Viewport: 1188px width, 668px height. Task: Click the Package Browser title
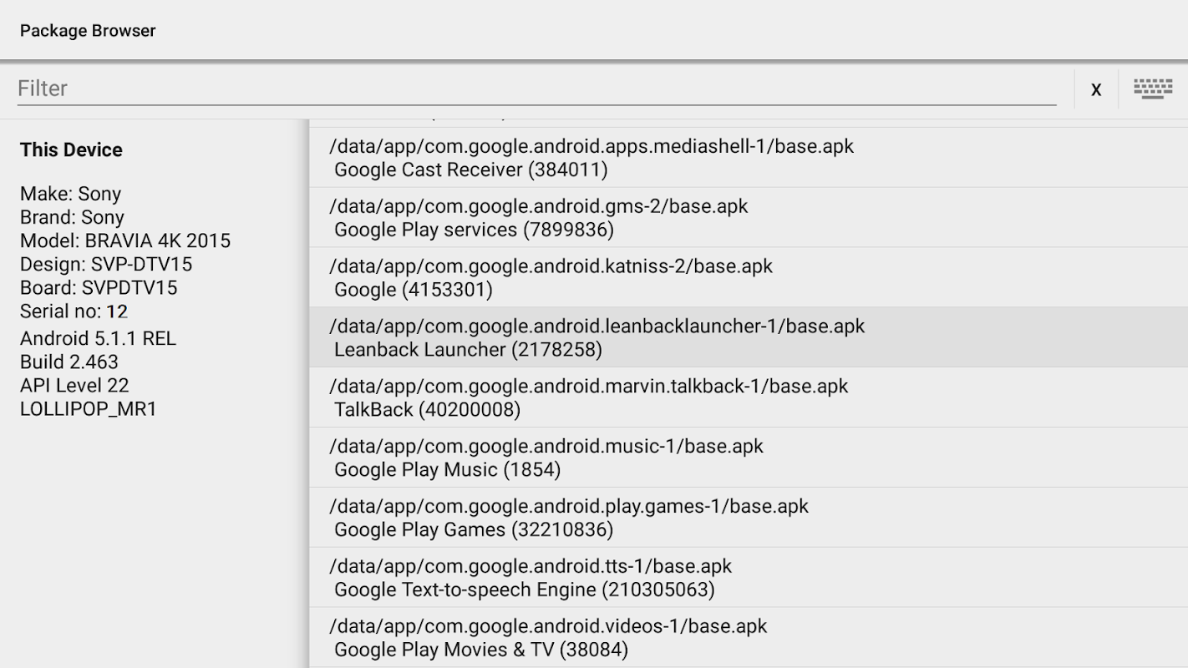[88, 31]
